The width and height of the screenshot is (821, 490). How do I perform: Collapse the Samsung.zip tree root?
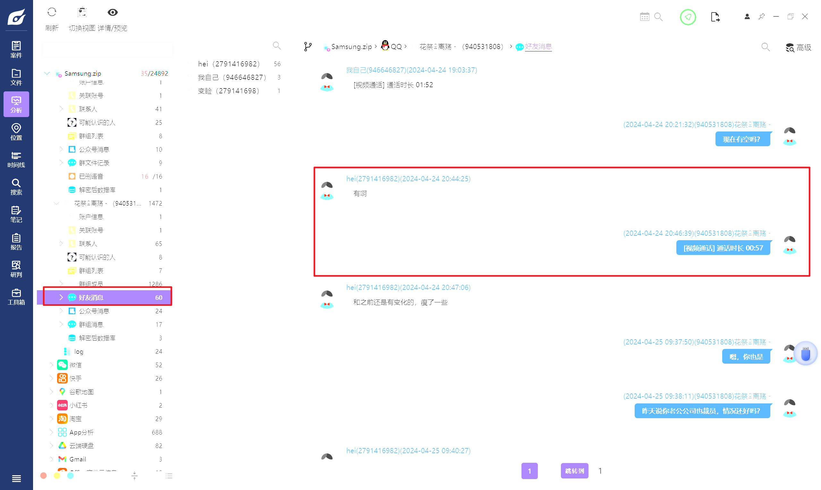47,73
